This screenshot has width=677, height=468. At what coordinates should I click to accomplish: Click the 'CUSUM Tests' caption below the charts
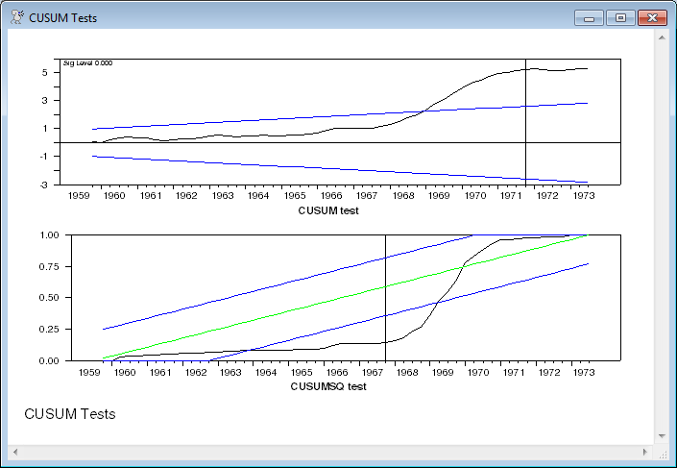69,414
